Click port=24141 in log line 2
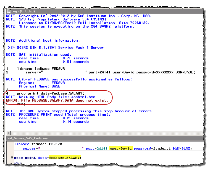The height and width of the screenshot is (171, 209). point(99,72)
